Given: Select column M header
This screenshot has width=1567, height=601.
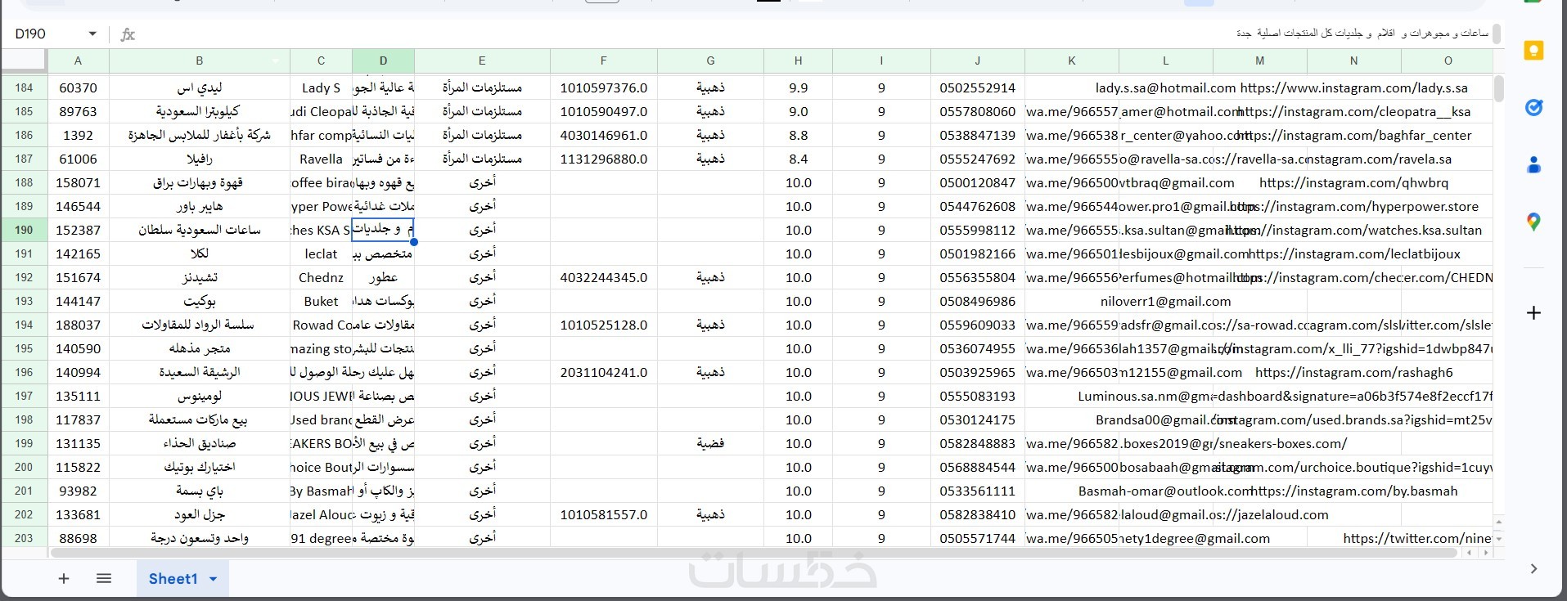Looking at the screenshot, I should (x=1260, y=61).
